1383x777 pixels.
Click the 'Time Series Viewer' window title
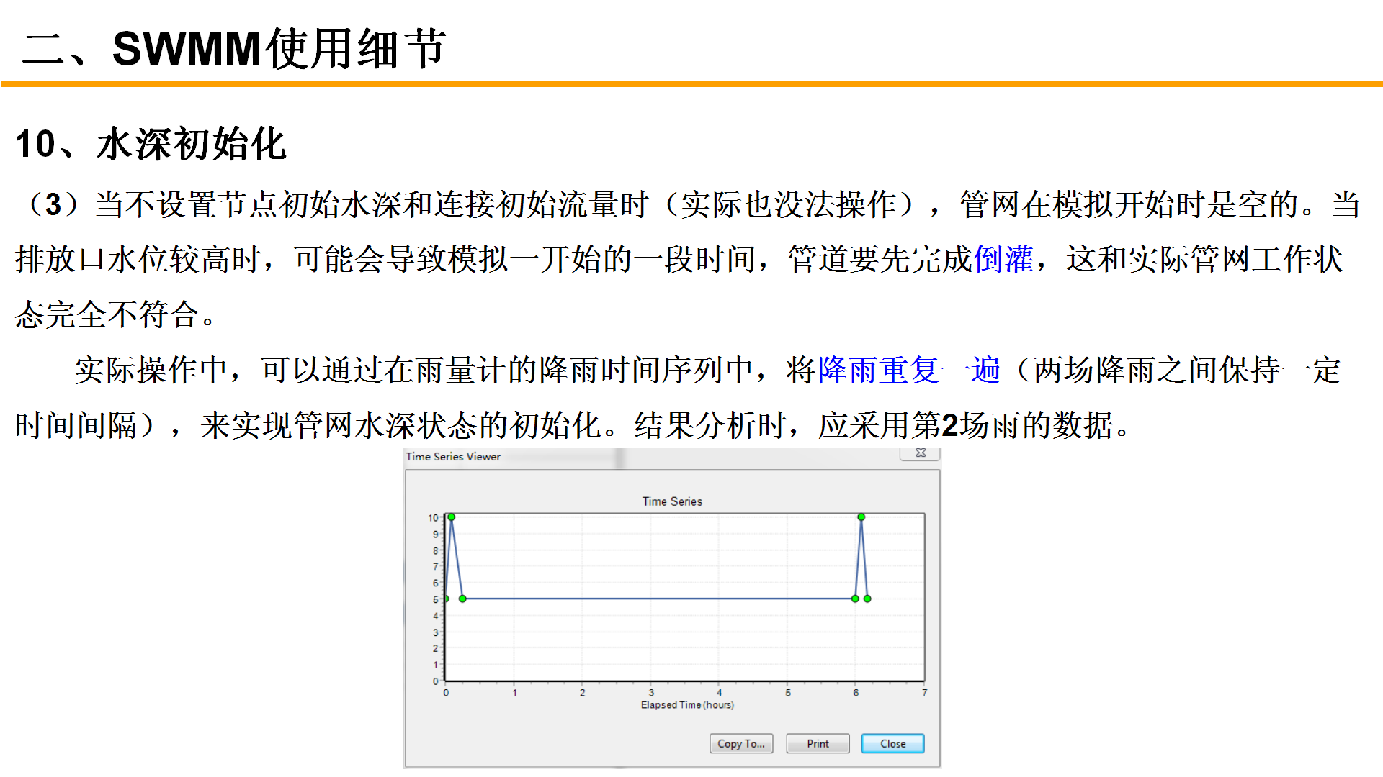click(x=453, y=457)
